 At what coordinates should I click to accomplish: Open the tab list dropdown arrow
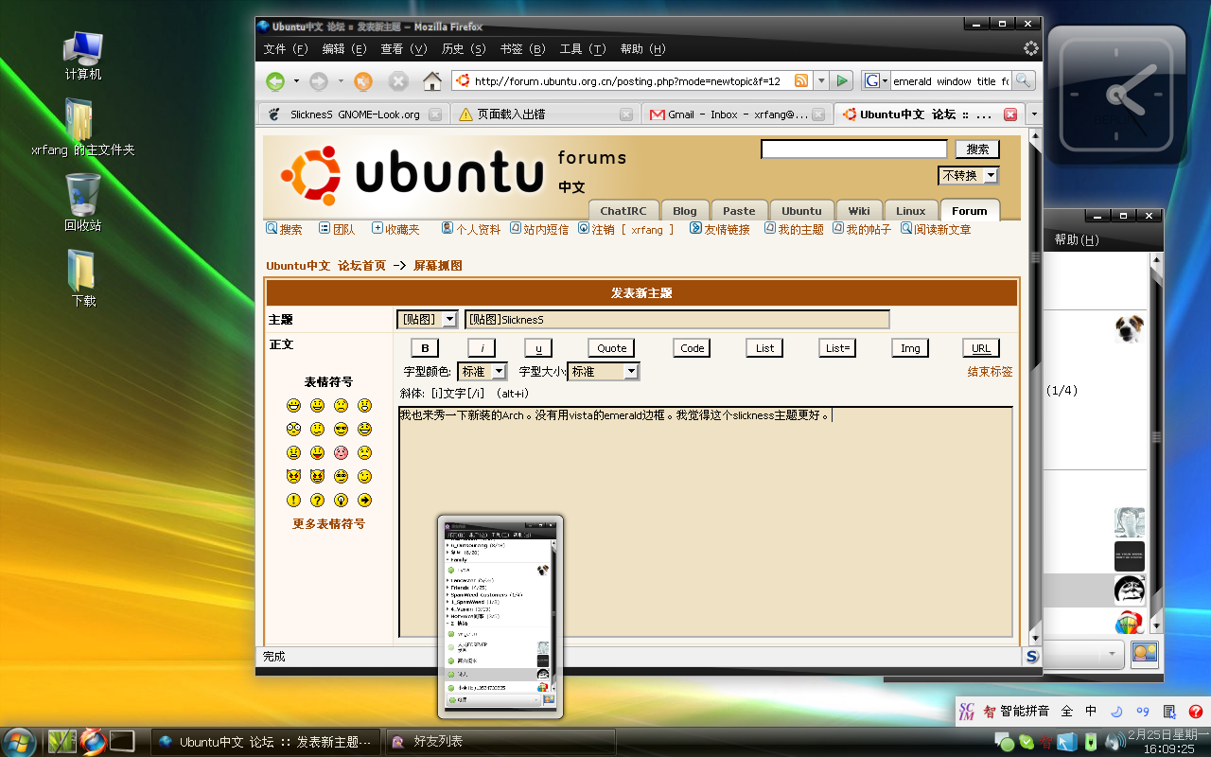1033,114
